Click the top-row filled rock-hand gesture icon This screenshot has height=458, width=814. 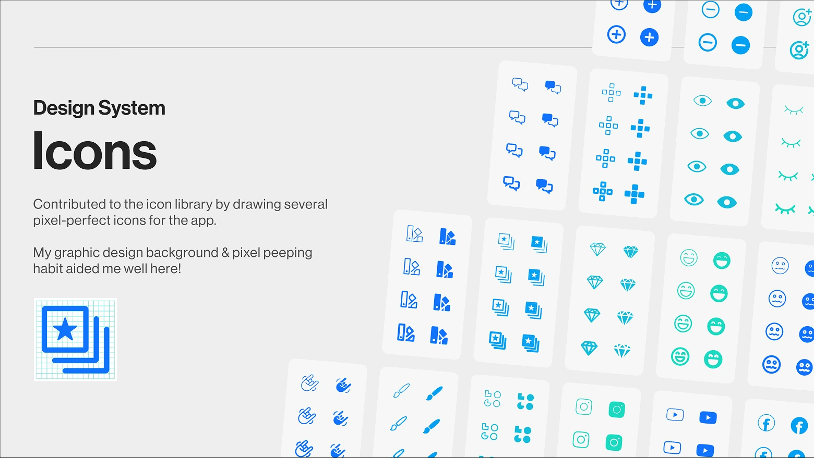click(x=343, y=385)
